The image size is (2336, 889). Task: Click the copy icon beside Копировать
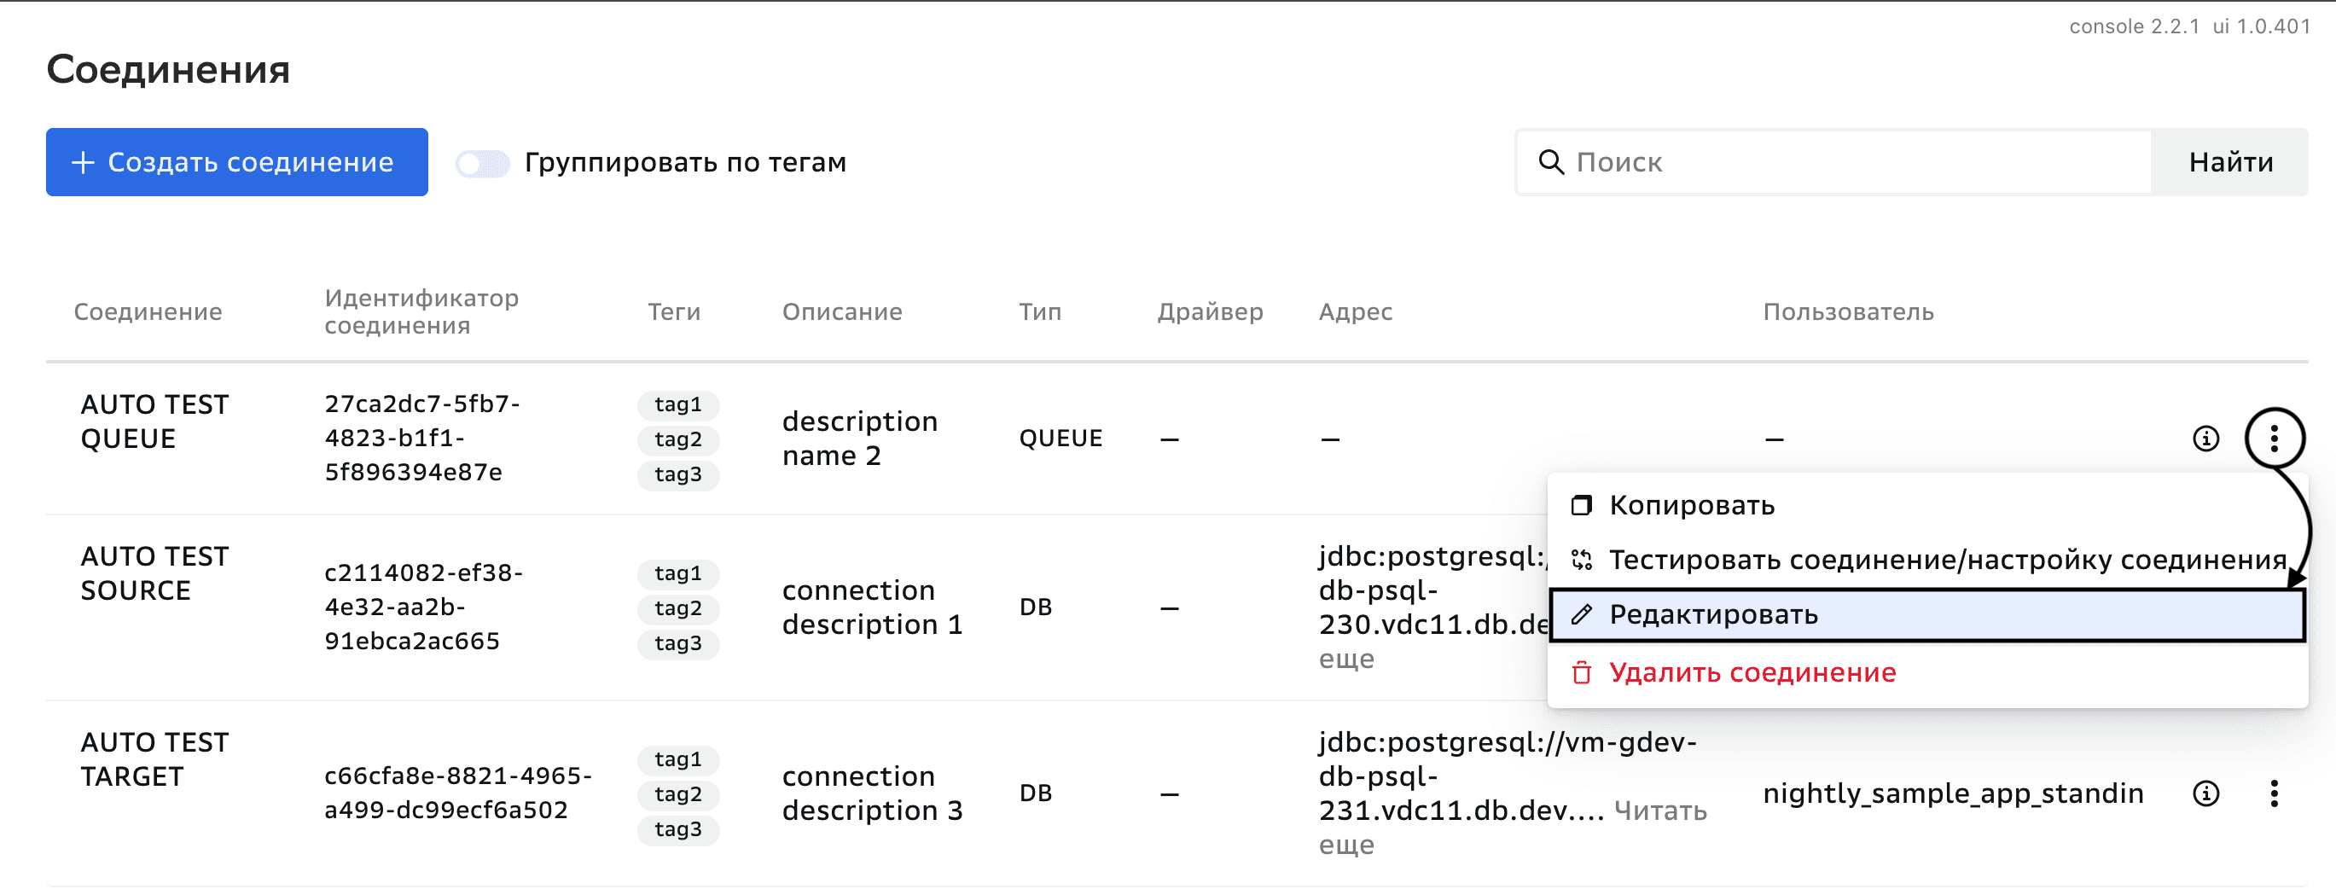pos(1581,505)
